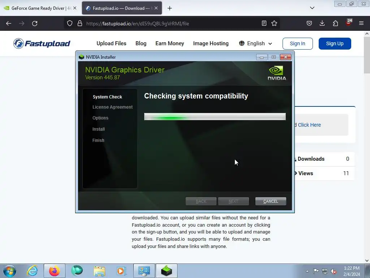Click the Sign In button
370x278 pixels.
point(298,43)
